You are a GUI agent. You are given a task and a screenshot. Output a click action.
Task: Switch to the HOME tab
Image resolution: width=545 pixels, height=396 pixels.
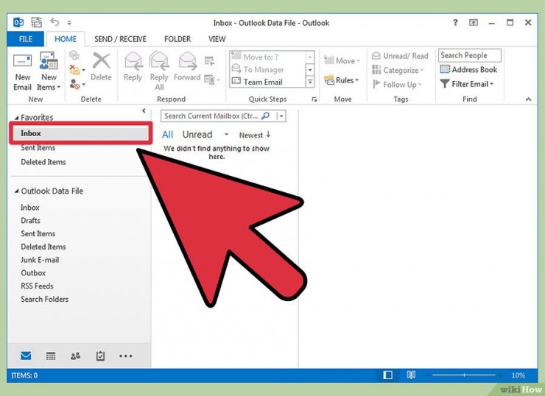[66, 39]
